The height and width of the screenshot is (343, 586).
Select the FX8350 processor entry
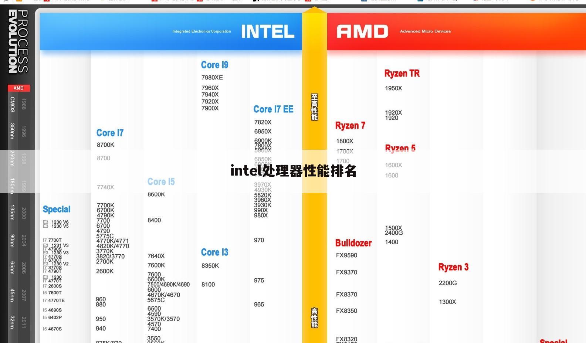coord(346,311)
